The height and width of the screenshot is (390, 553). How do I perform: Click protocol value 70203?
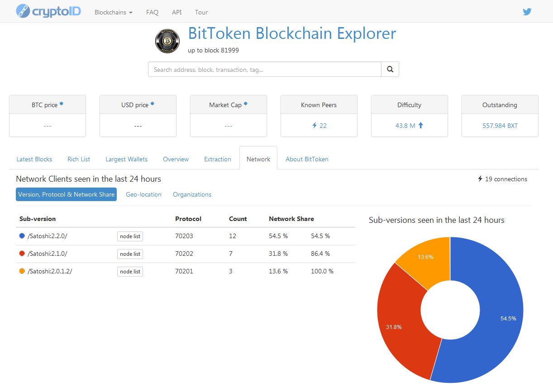pos(184,236)
